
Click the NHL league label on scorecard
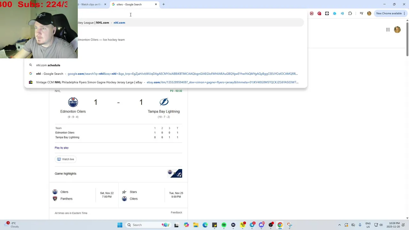[58, 91]
